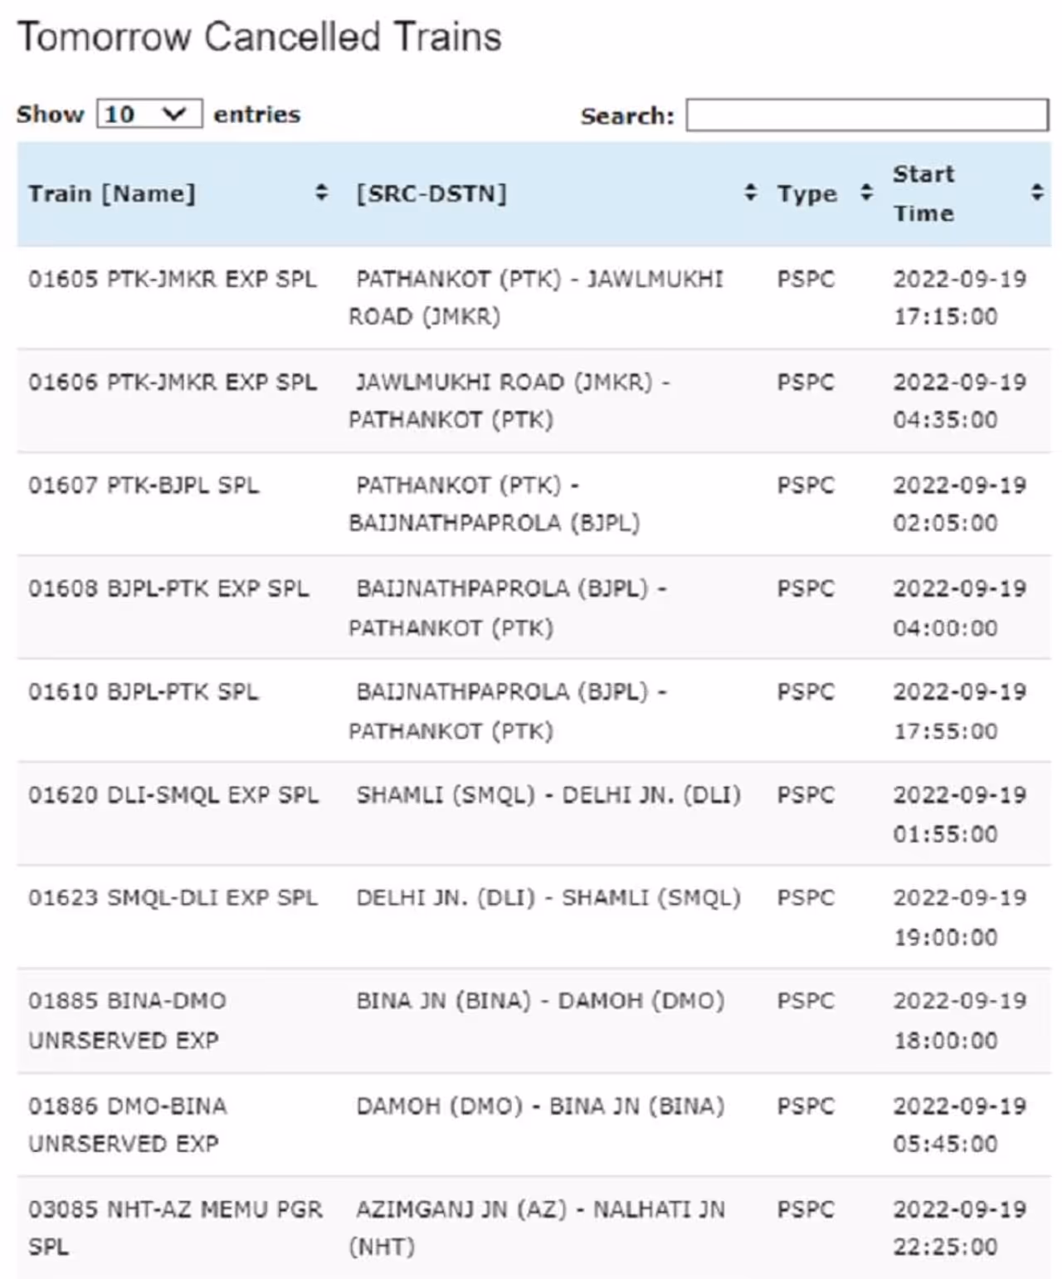This screenshot has width=1062, height=1279.
Task: Click train 01607 PTK-BJPL SPL
Action: pyautogui.click(x=144, y=485)
